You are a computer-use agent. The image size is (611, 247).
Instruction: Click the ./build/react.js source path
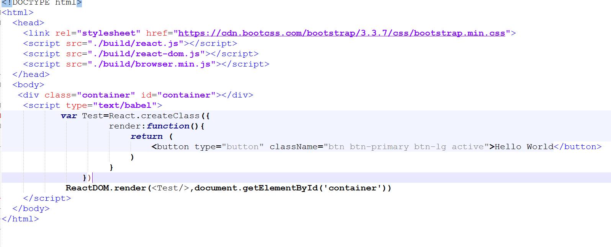point(136,44)
